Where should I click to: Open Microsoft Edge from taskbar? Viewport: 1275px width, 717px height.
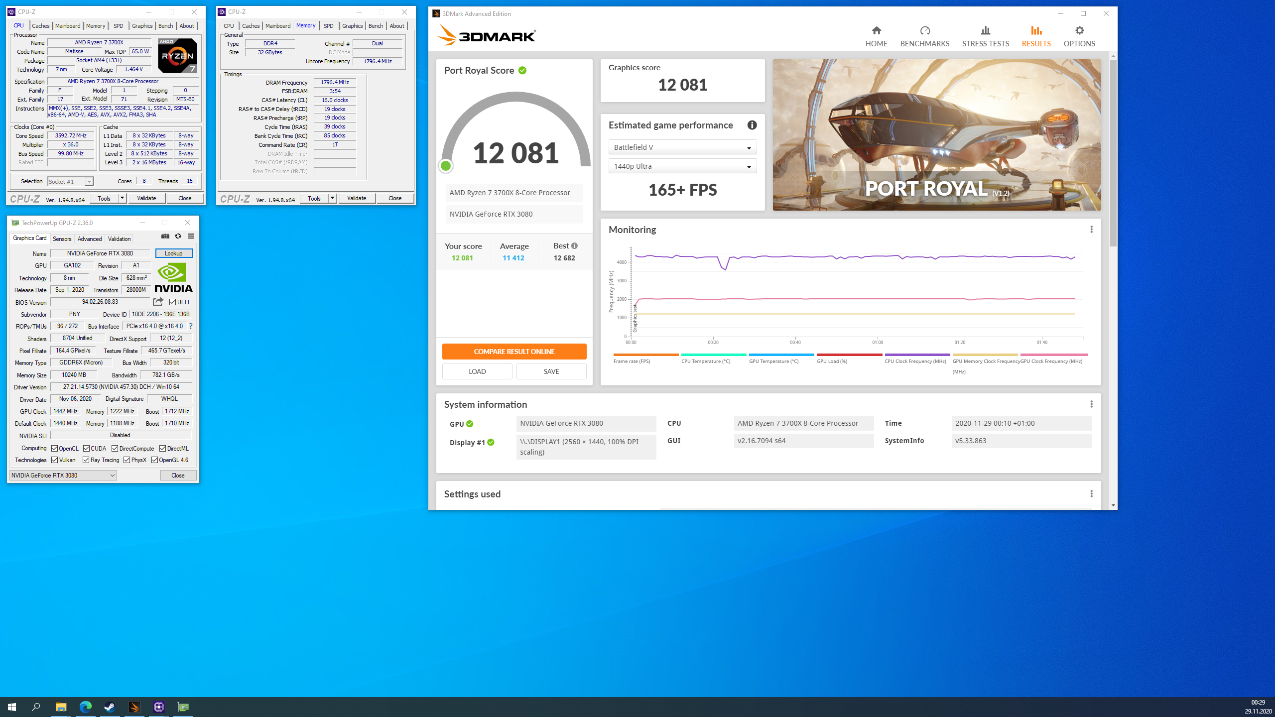pyautogui.click(x=85, y=707)
